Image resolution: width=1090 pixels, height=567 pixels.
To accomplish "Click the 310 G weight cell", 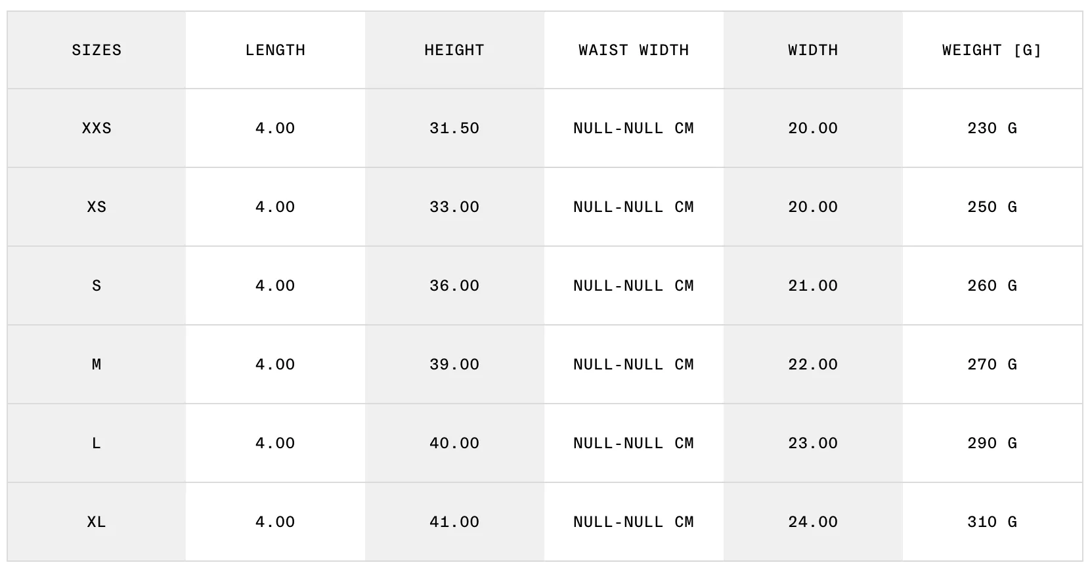I will (x=992, y=522).
